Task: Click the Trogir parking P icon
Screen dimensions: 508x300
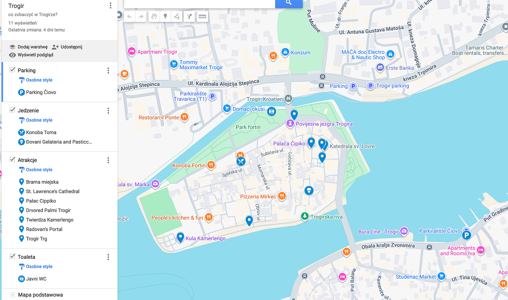Action: coord(371,86)
